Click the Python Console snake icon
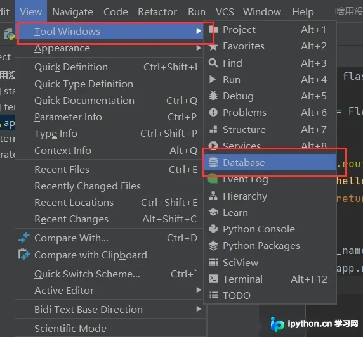This screenshot has width=363, height=337. 213,229
